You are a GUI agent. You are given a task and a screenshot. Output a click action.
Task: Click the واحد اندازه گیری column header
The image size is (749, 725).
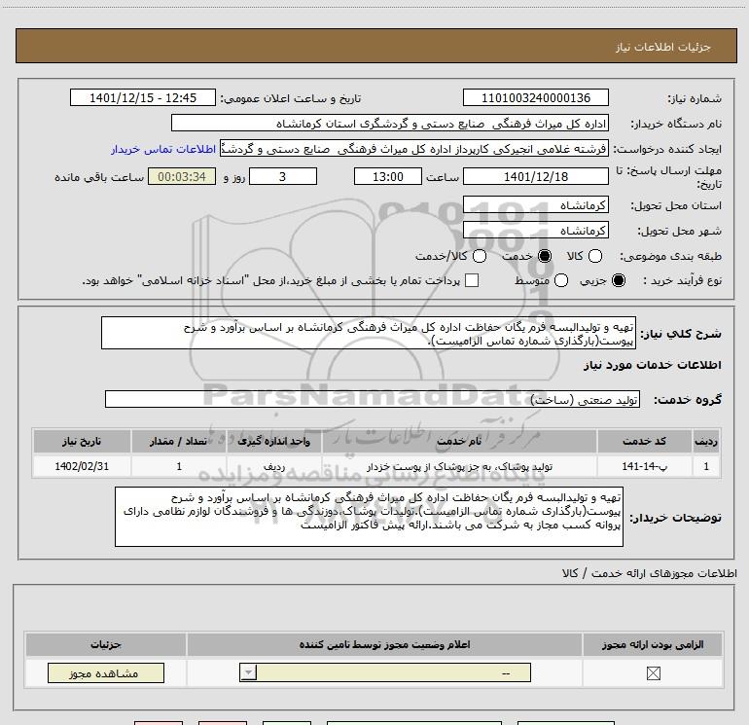(273, 441)
